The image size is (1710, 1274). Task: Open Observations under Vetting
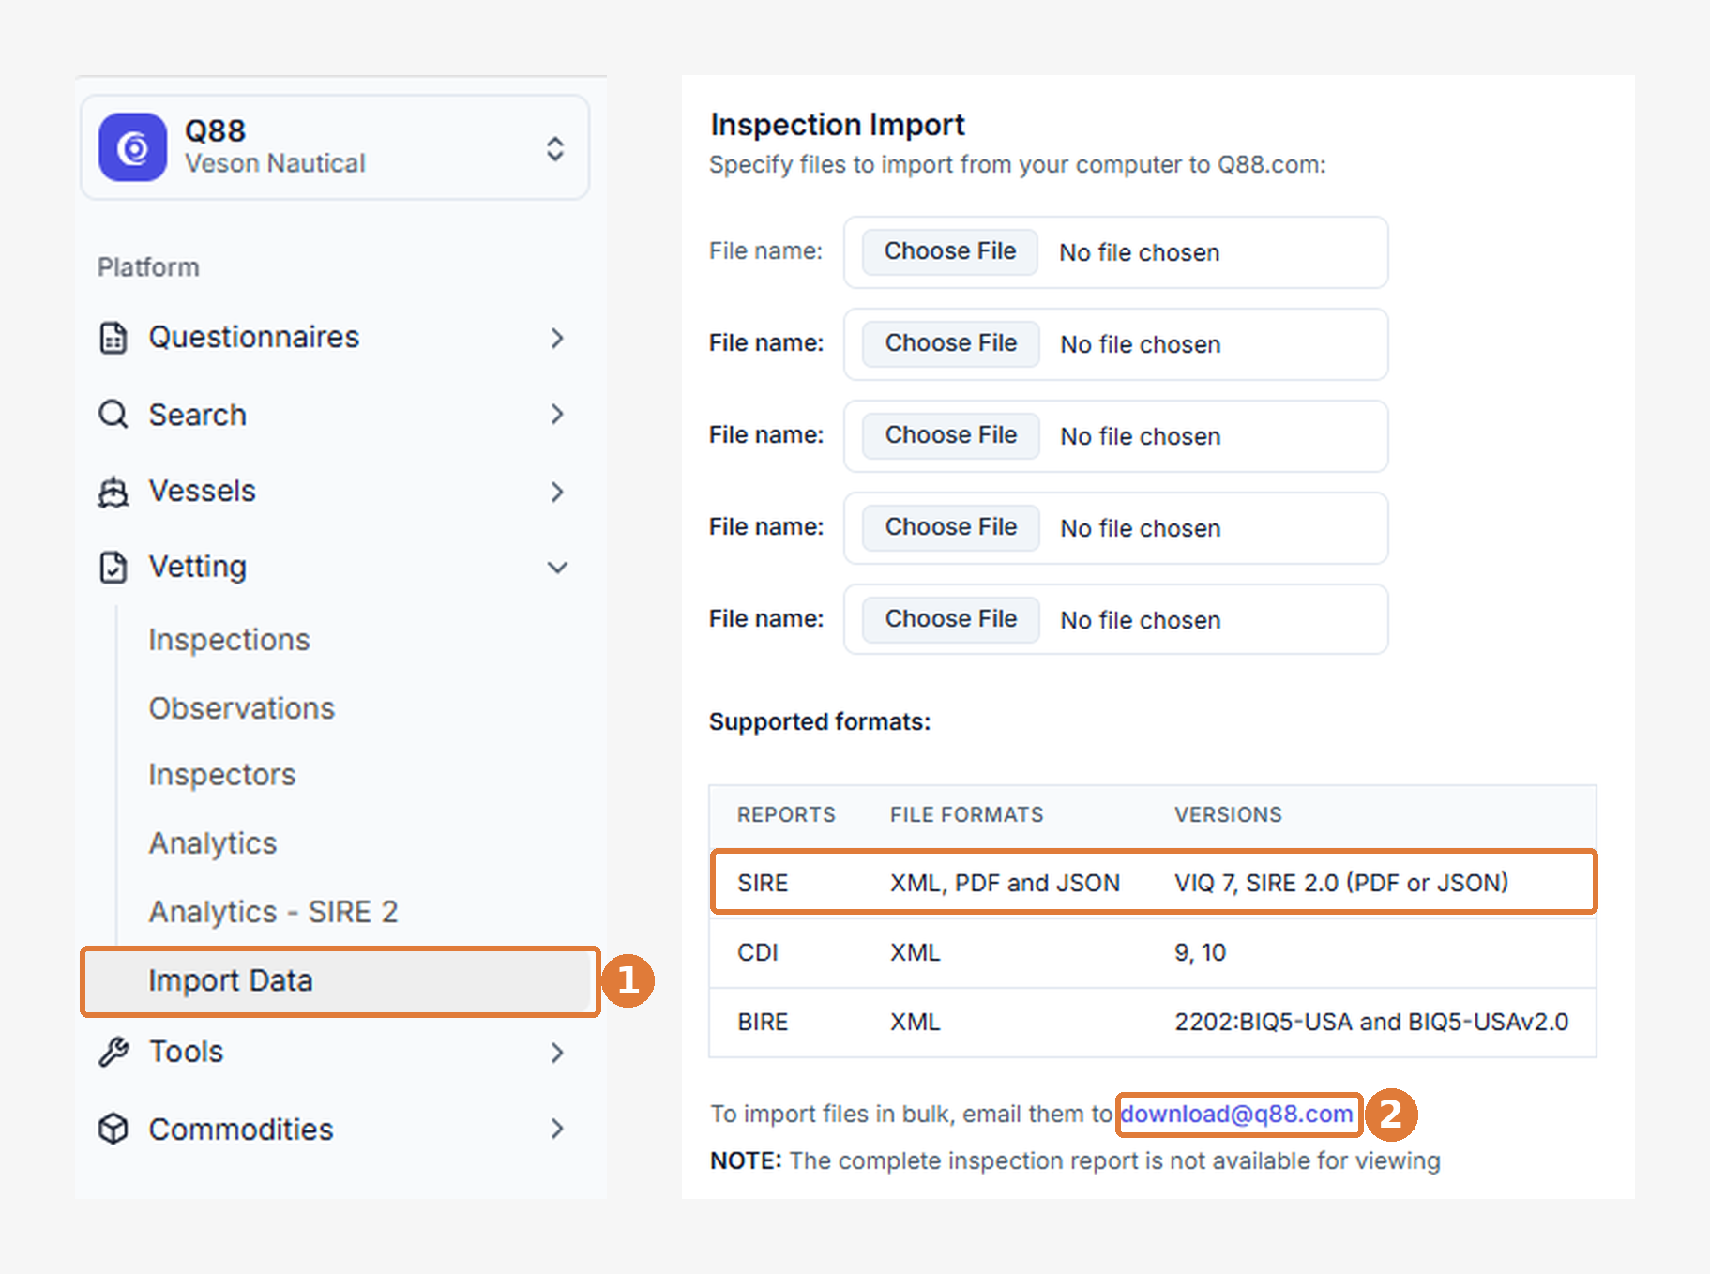pyautogui.click(x=241, y=708)
